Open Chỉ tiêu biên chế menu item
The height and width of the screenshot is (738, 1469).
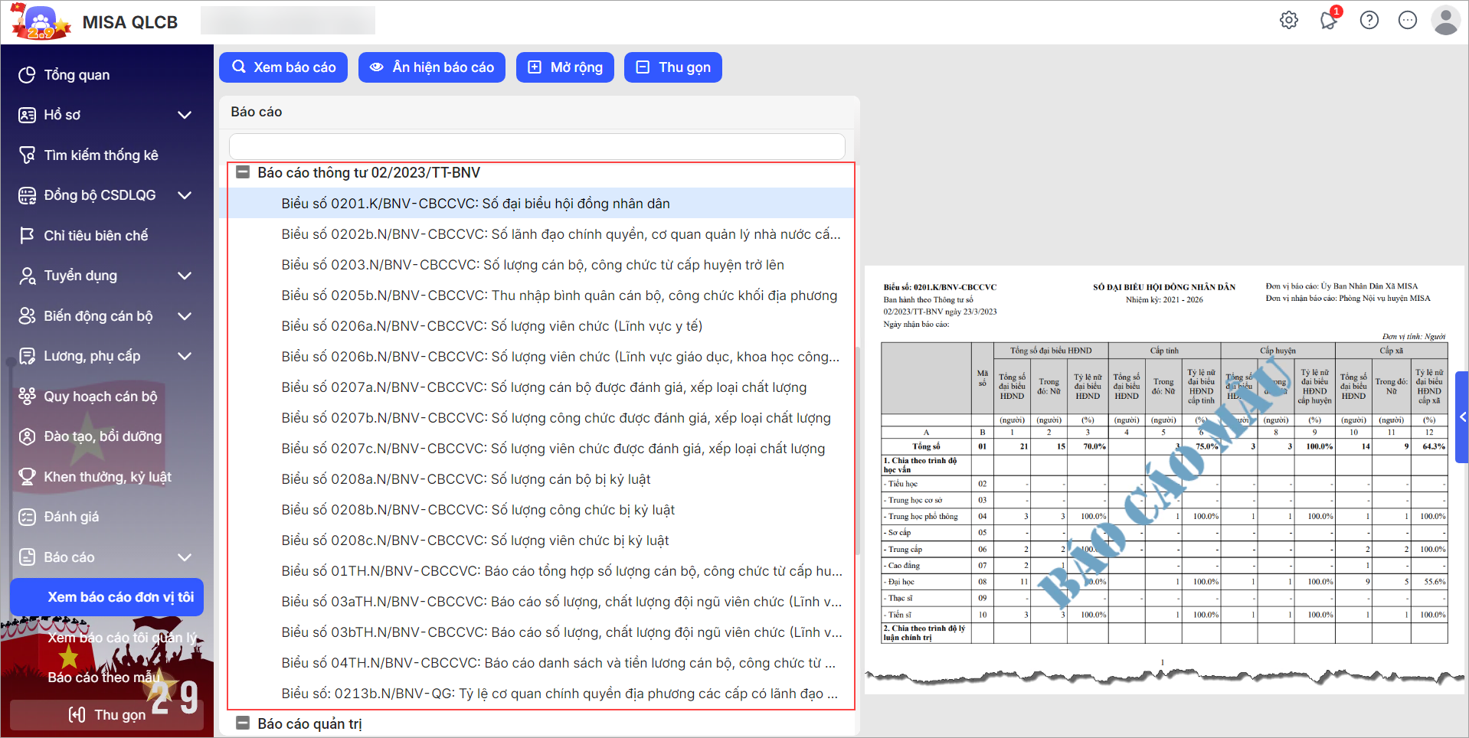click(96, 236)
